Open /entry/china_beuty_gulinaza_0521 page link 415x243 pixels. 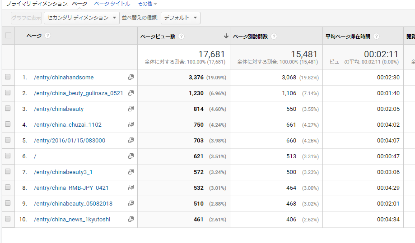click(78, 93)
